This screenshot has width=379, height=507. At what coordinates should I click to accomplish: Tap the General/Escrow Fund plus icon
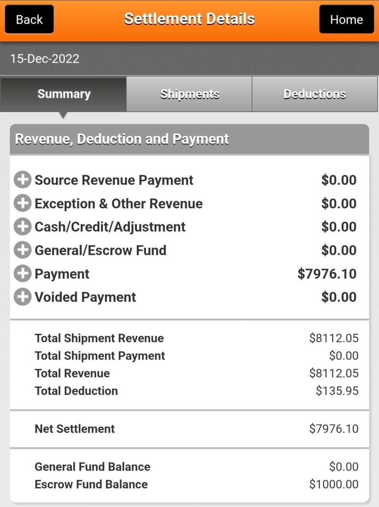click(x=23, y=250)
